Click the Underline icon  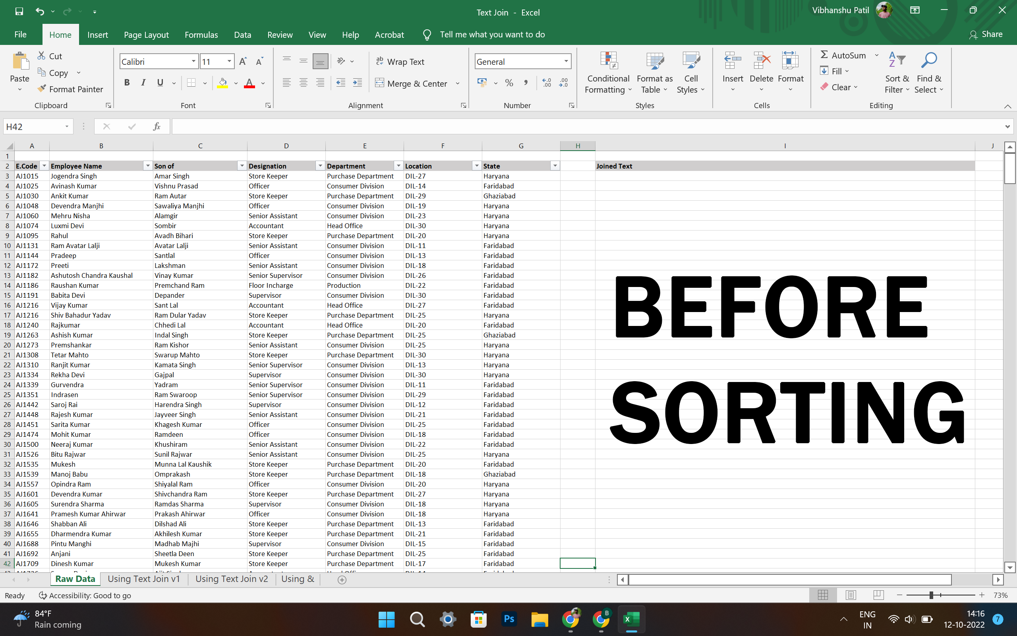pos(159,82)
